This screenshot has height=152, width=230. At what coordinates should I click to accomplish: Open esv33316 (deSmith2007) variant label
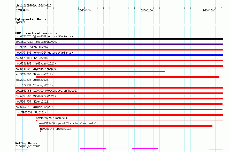(33, 47)
